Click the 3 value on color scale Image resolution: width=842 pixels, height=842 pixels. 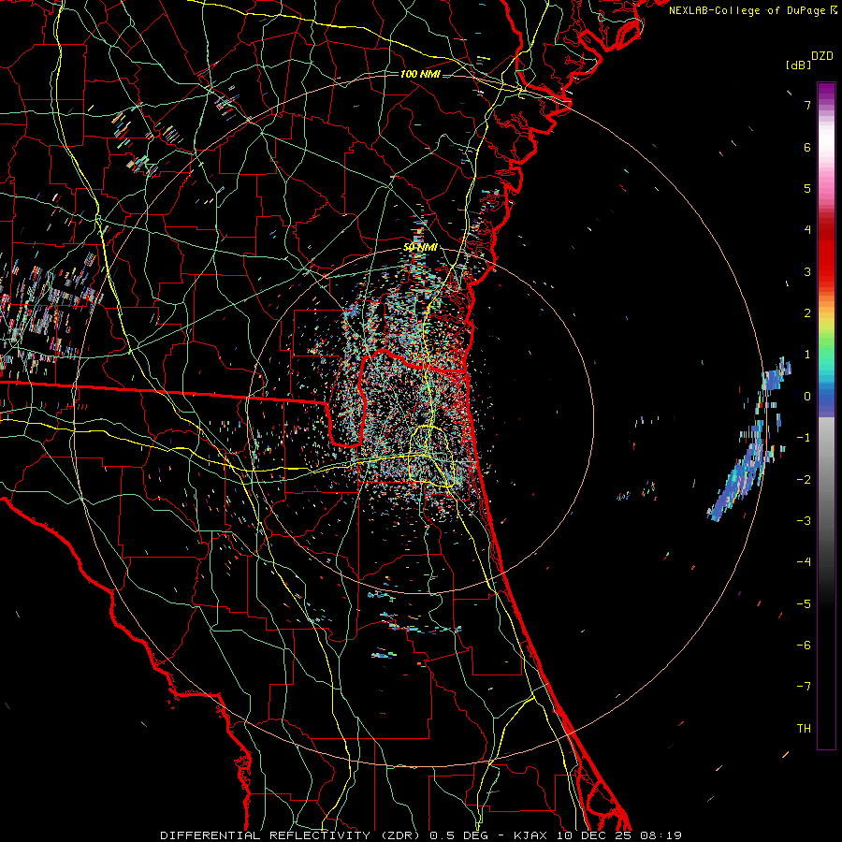click(807, 272)
